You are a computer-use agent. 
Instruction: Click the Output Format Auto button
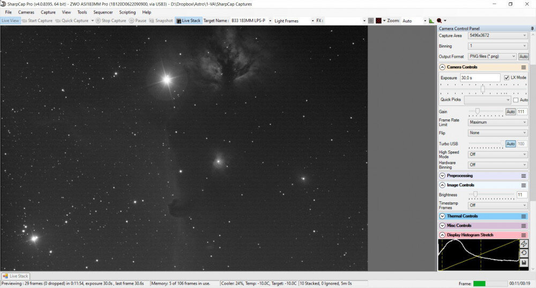coord(523,56)
